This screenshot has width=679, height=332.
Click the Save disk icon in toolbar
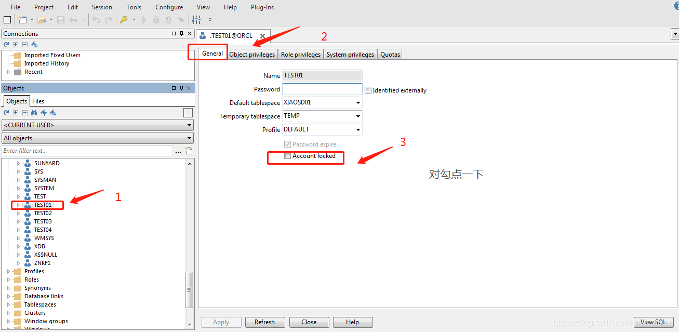[61, 20]
